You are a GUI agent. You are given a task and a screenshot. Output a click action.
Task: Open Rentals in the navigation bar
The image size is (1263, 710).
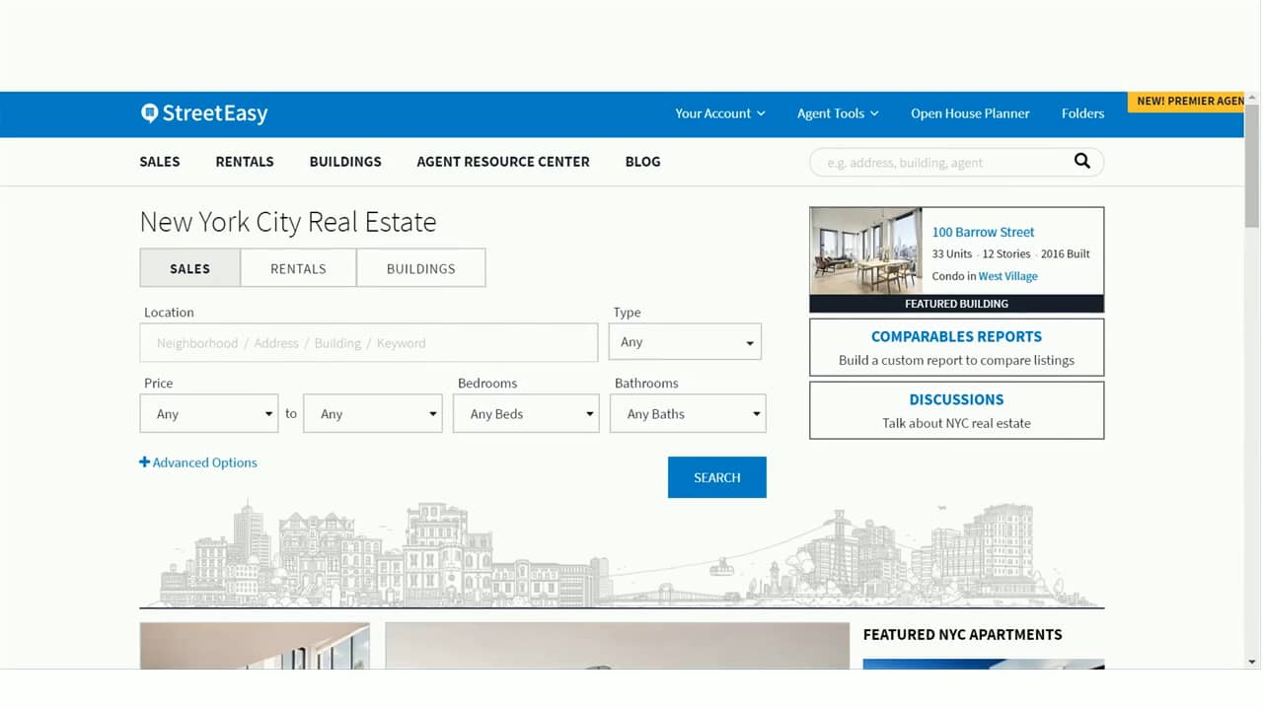[x=245, y=162]
